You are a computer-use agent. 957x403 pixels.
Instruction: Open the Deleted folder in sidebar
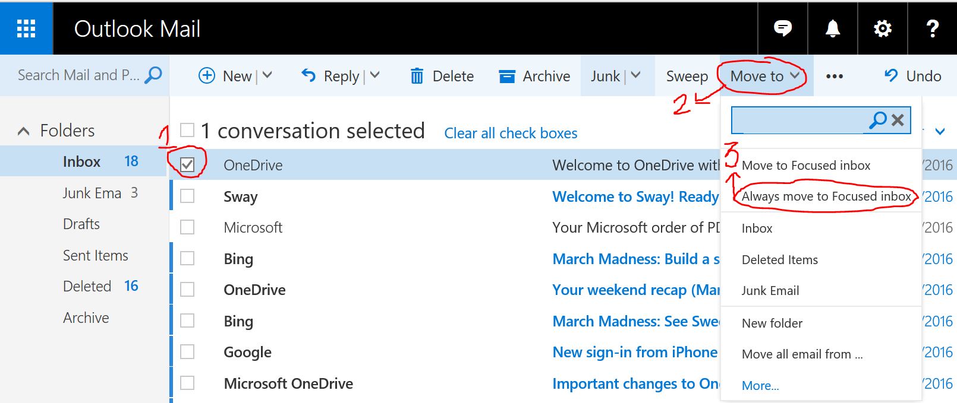[x=87, y=286]
